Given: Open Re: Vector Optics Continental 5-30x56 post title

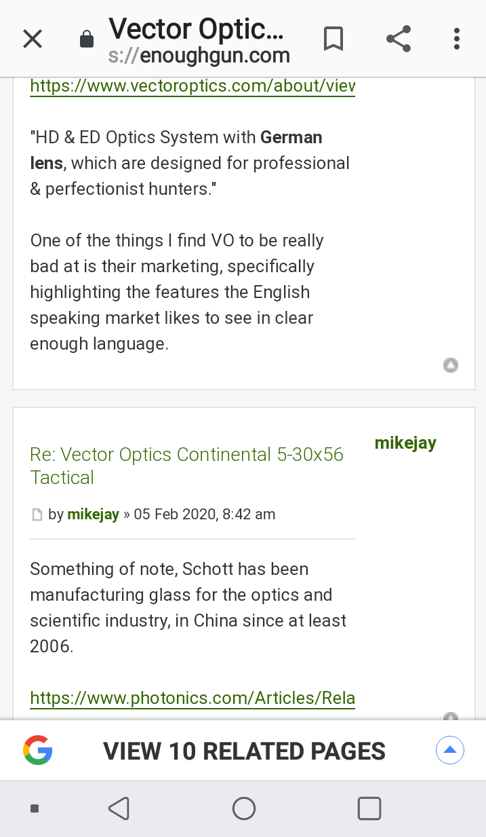Looking at the screenshot, I should tap(186, 466).
